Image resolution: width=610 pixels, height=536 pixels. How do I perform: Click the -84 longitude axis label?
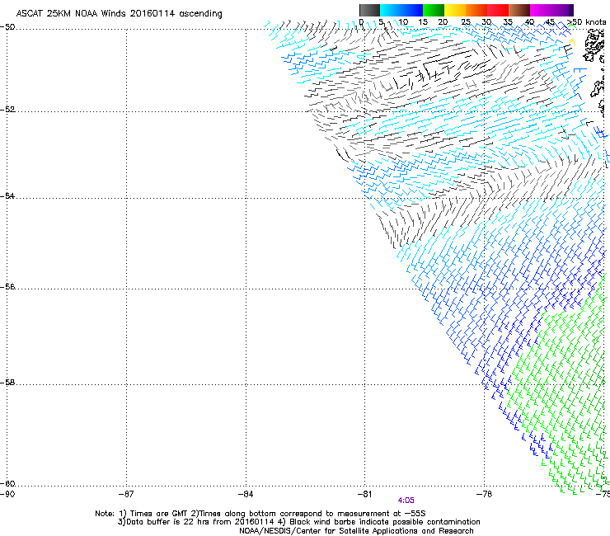click(x=246, y=494)
